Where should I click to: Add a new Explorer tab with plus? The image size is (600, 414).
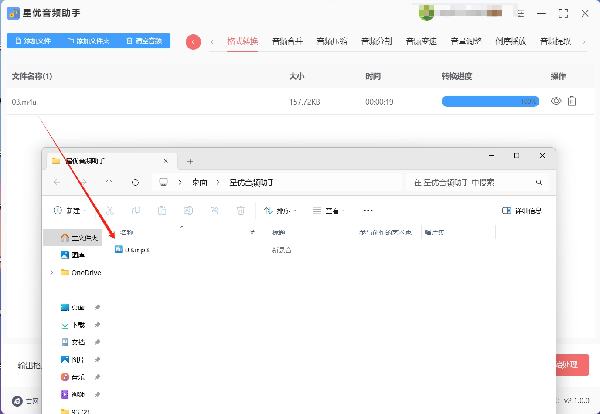click(190, 161)
